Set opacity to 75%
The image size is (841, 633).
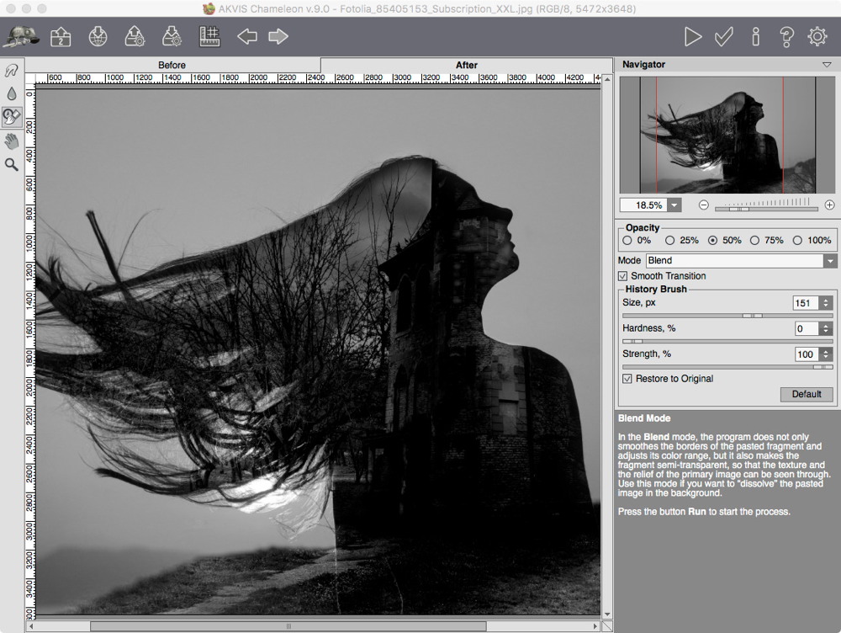pos(754,241)
